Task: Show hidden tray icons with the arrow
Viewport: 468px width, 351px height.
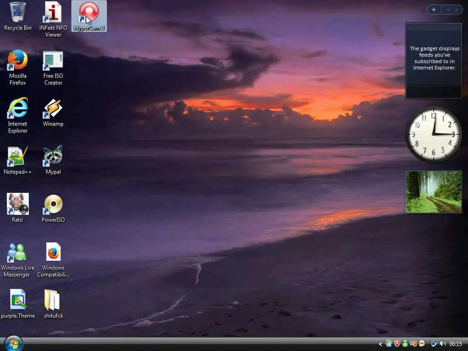Action: click(380, 344)
